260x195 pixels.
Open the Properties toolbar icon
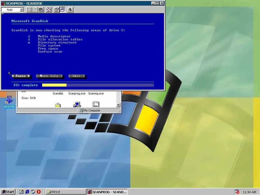57,10
